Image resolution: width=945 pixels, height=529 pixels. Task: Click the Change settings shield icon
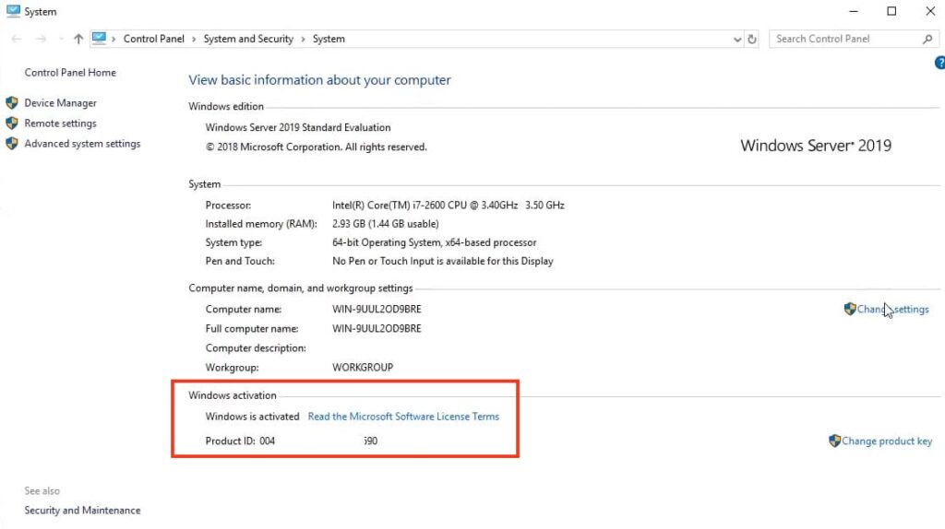850,310
